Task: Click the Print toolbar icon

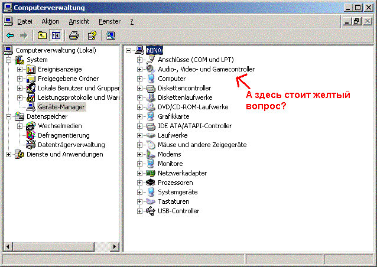Action: [74, 35]
